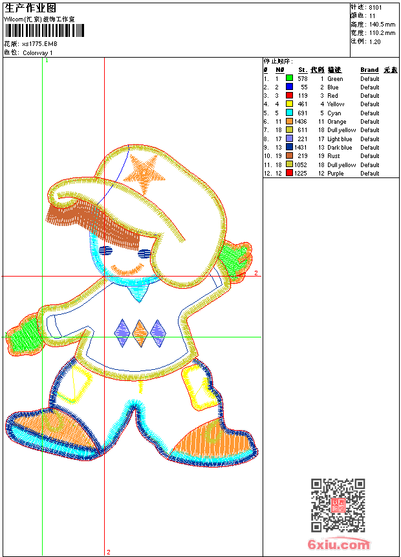The width and height of the screenshot is (401, 557).
Task: Select the 'Purple' description text
Action: [x=335, y=174]
